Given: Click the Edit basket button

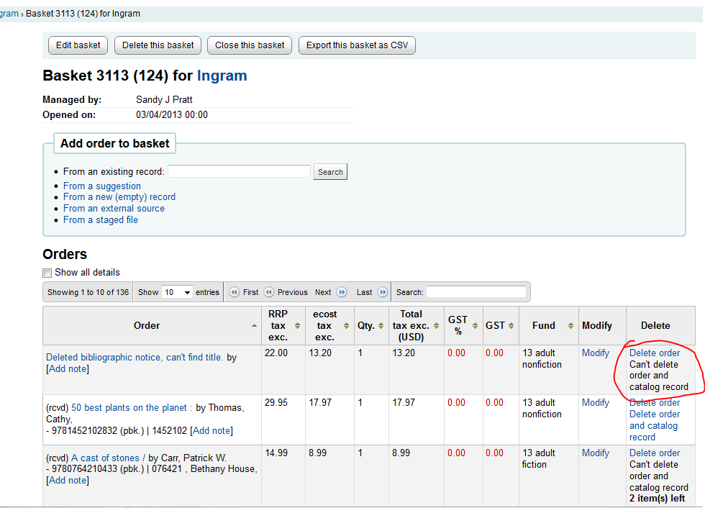Looking at the screenshot, I should tap(78, 45).
